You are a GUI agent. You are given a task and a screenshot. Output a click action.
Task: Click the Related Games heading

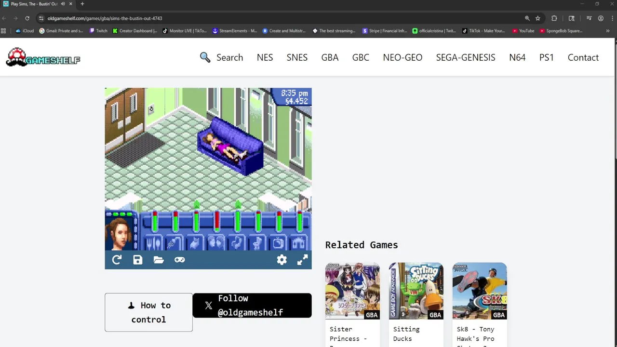[362, 245]
